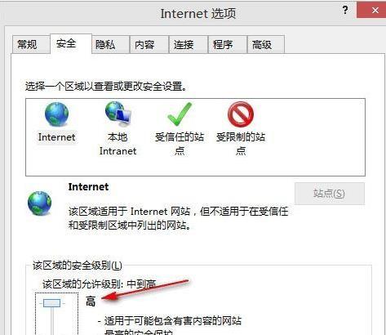Click the 站点(S) button
The height and width of the screenshot is (335, 386).
pyautogui.click(x=330, y=194)
